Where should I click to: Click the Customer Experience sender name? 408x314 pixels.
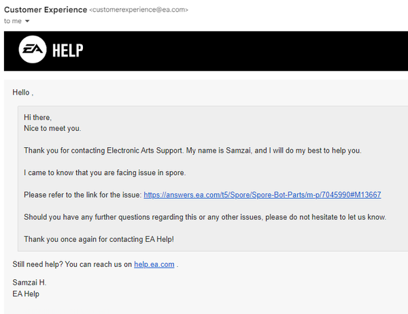point(46,10)
